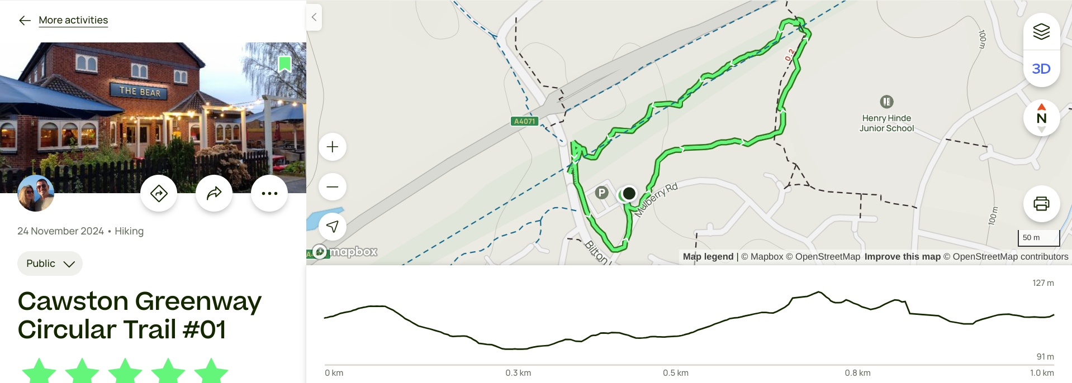Zoom in on the map
The width and height of the screenshot is (1072, 383).
[333, 147]
